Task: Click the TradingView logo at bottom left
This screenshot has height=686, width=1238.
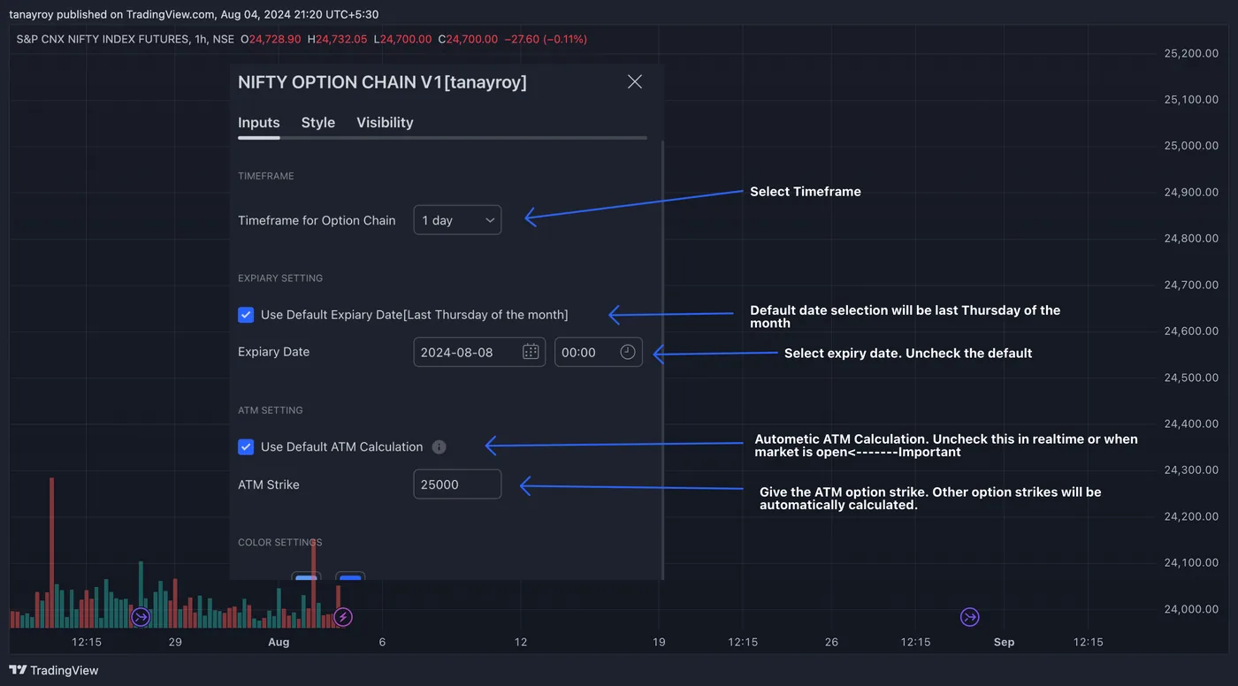Action: click(x=54, y=670)
